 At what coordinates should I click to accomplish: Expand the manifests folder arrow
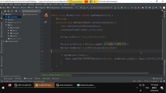click(x=6, y=17)
